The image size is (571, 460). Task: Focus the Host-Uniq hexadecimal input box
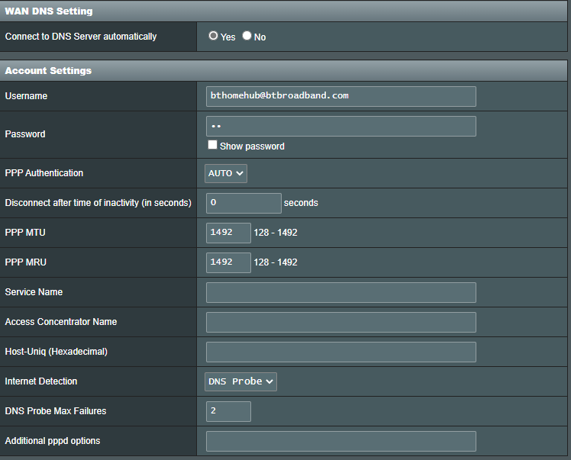coord(340,352)
